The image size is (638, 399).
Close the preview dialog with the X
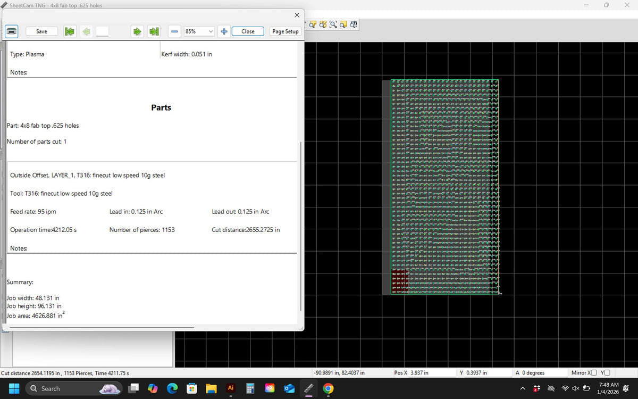[297, 15]
